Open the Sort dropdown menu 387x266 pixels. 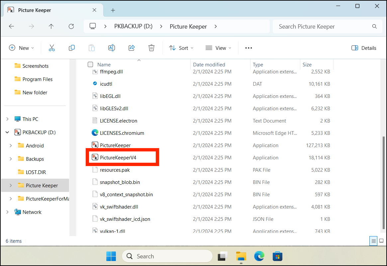(181, 48)
